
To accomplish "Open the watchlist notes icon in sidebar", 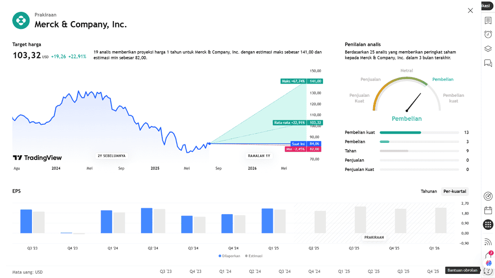I will pos(488,21).
